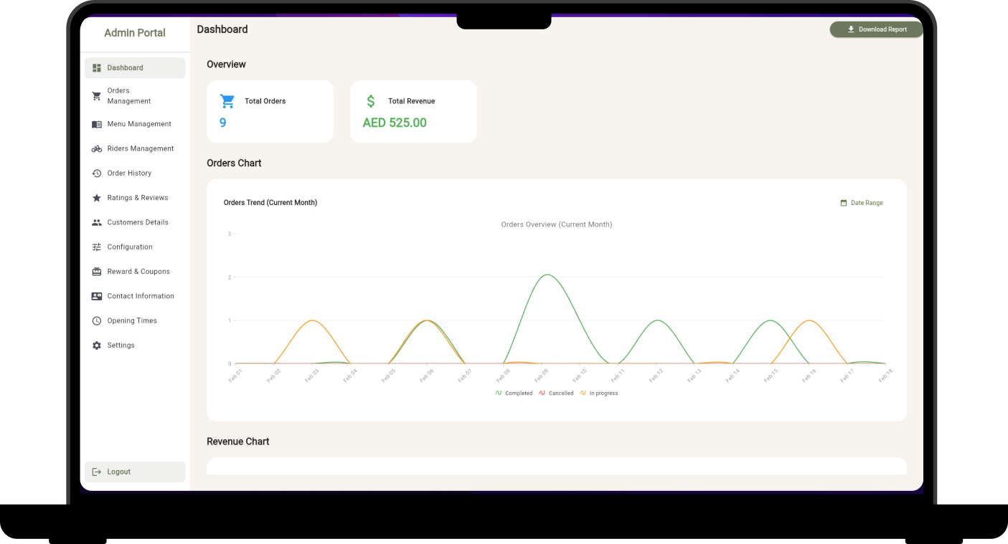
Task: Click the calendar icon beside Date Range
Action: 844,203
